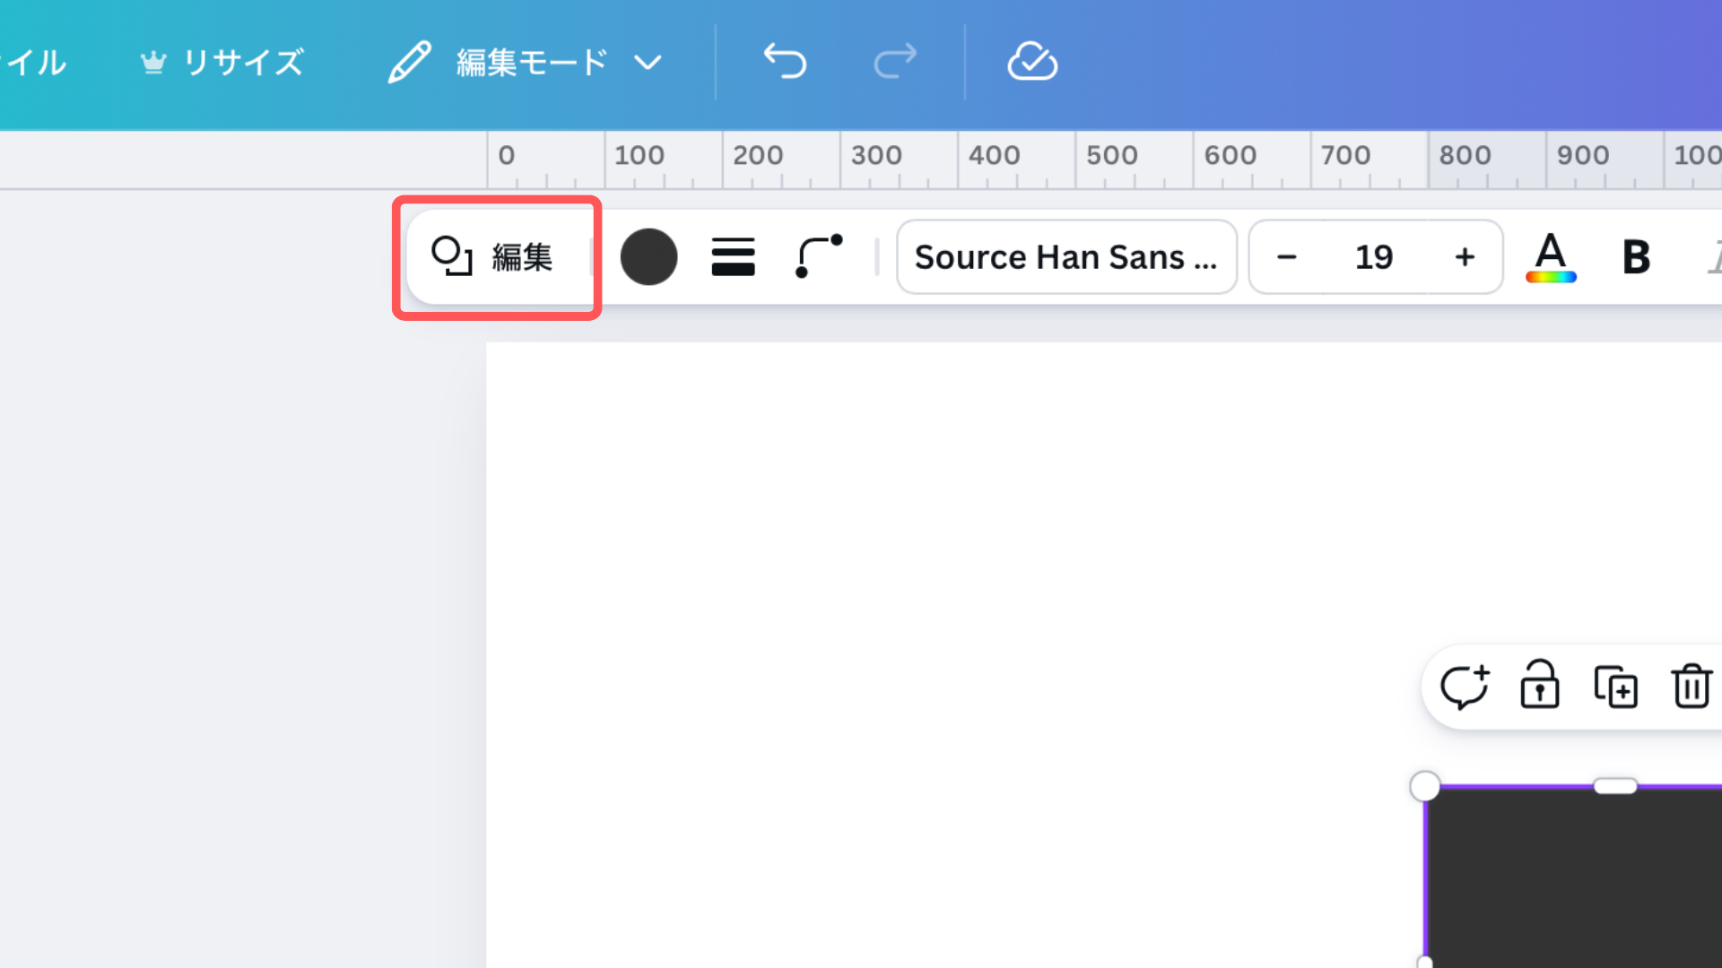Screen dimensions: 1722x968
Task: Increase font size with plus button
Action: click(1465, 257)
